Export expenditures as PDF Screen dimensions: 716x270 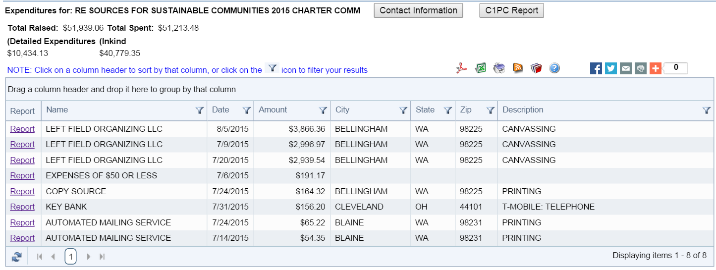pyautogui.click(x=462, y=68)
